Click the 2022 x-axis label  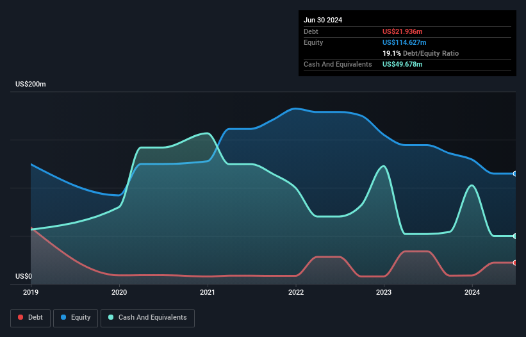[296, 292]
